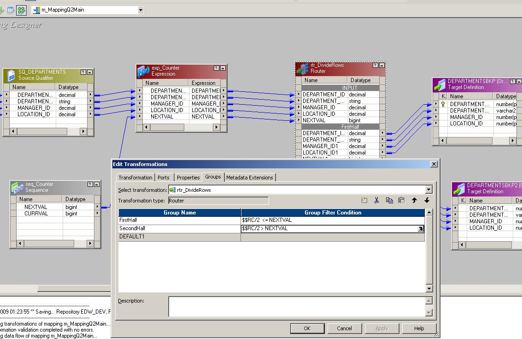Click the Help button

(419, 328)
